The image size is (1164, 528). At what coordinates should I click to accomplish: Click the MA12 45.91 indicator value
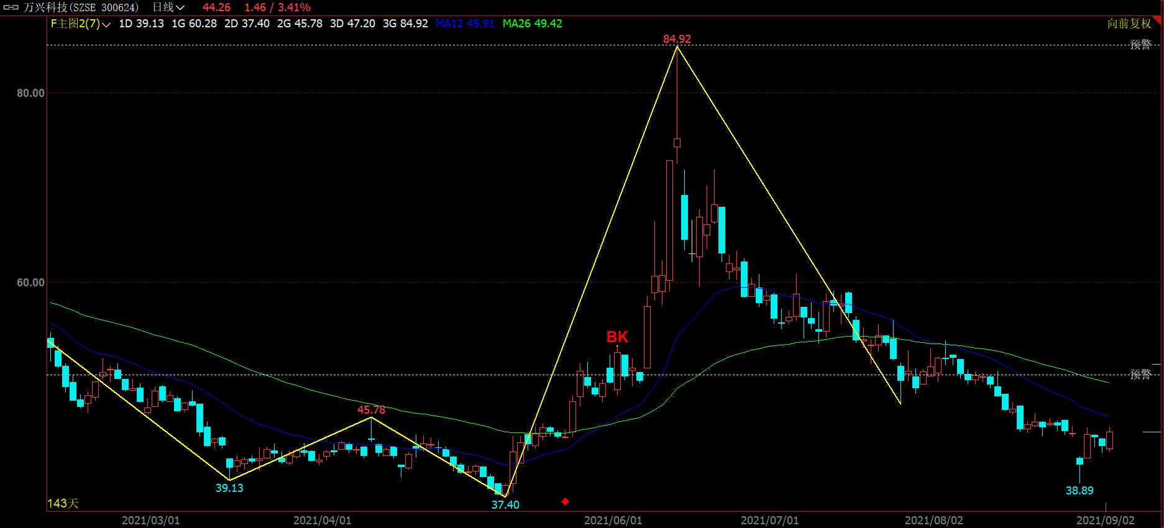[x=465, y=24]
